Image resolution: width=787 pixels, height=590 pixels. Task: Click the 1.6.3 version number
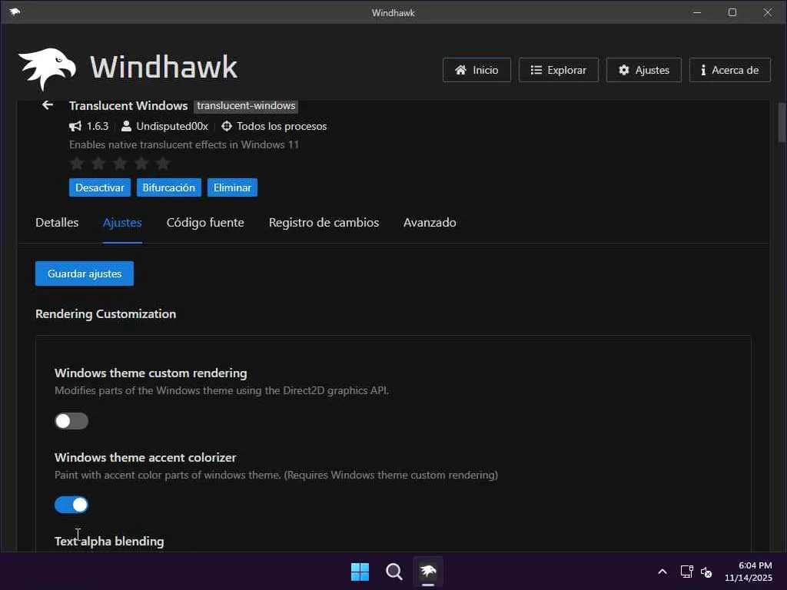[98, 126]
